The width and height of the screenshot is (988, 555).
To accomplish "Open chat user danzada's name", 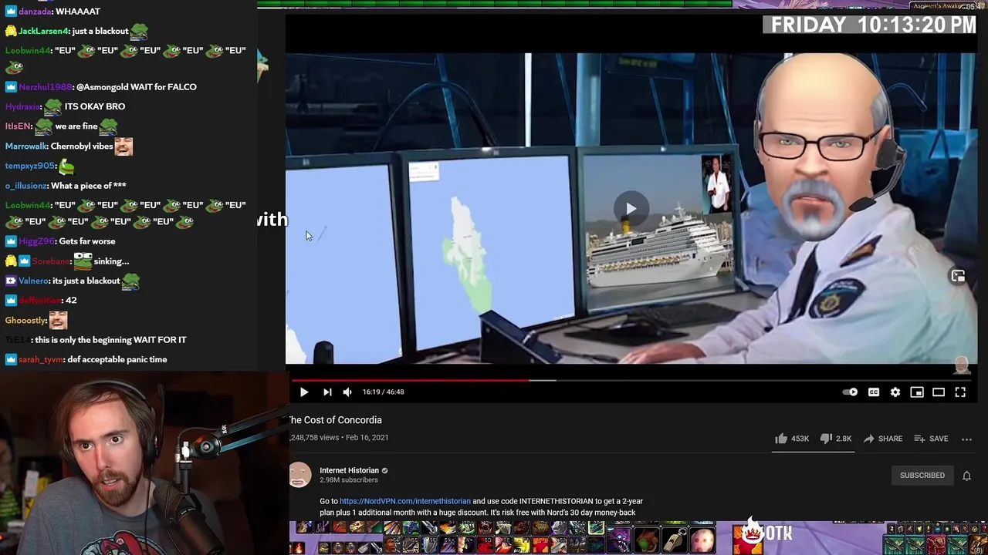I will pyautogui.click(x=35, y=12).
